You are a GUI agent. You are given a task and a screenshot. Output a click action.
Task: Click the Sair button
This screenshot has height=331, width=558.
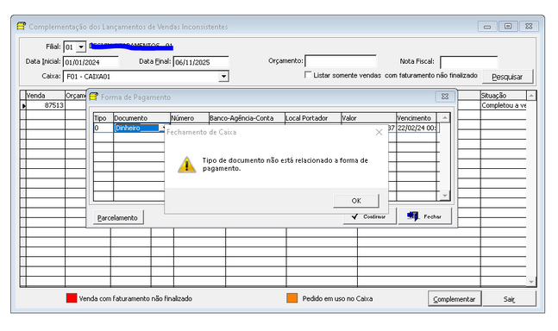509,299
